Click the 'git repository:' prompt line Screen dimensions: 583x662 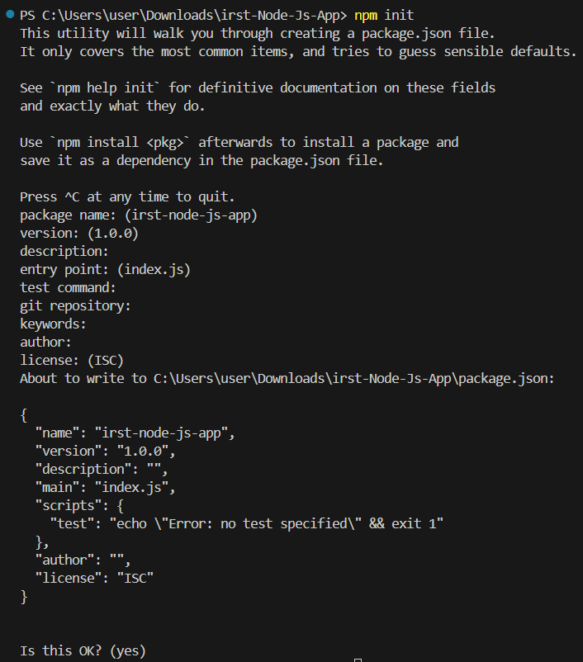point(76,306)
